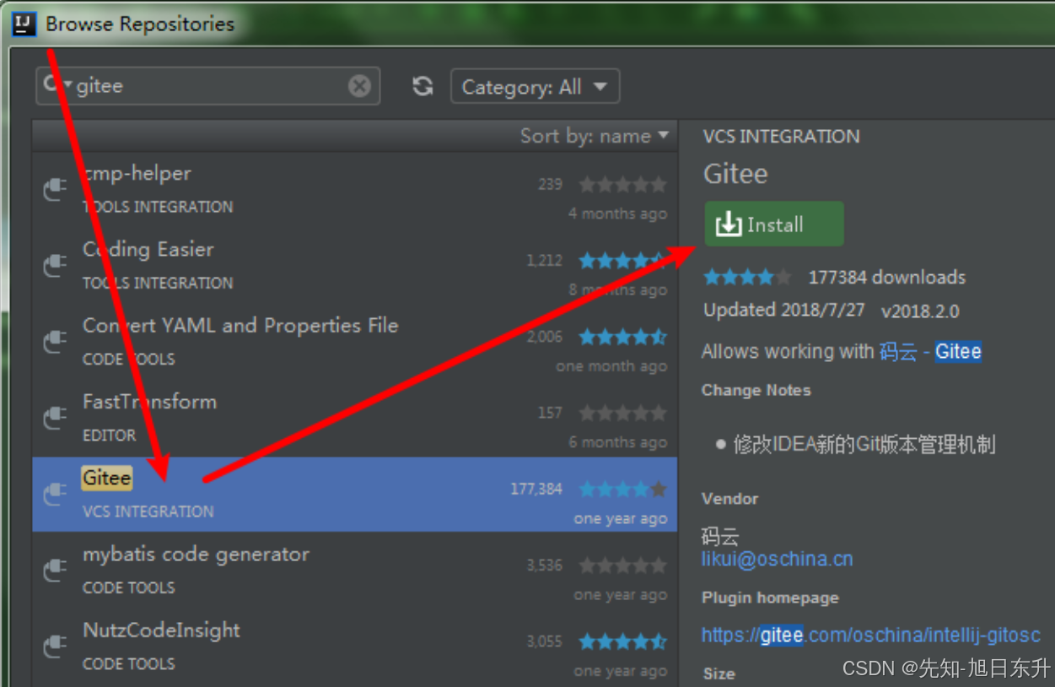Click the Gitee title in details panel
Image resolution: width=1055 pixels, height=687 pixels.
pos(735,174)
